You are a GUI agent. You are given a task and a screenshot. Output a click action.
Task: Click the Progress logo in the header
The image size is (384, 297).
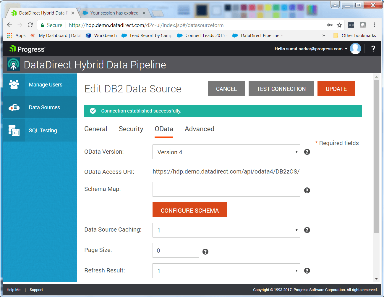coord(27,49)
